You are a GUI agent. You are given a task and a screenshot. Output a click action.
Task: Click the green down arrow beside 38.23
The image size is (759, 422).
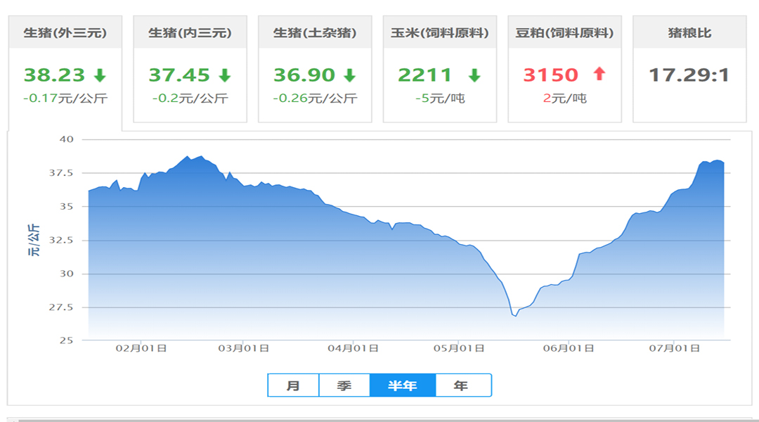pyautogui.click(x=100, y=75)
